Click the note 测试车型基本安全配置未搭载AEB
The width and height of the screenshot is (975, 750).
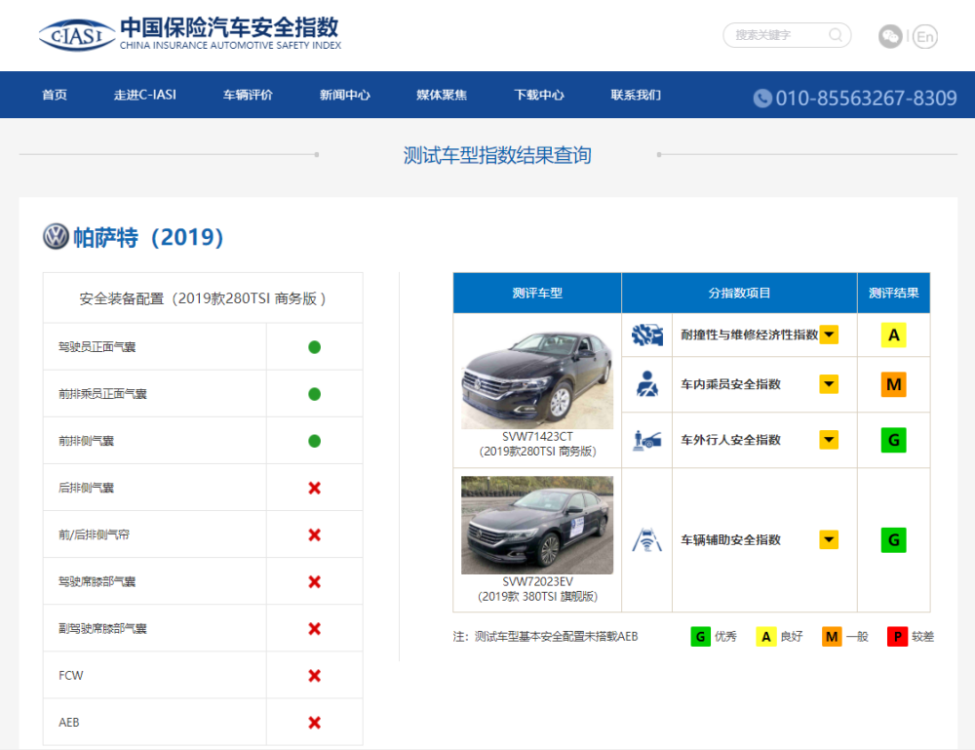click(545, 636)
